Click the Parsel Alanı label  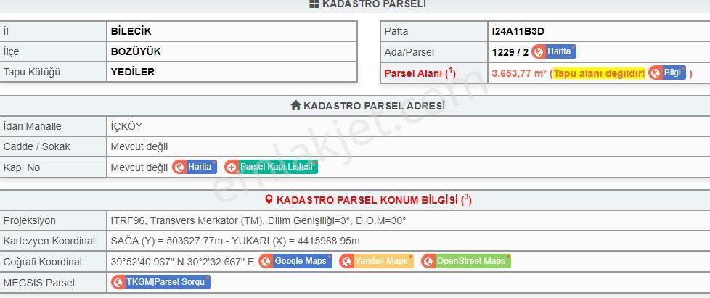[x=420, y=73]
